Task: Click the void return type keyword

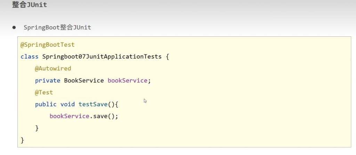Action: pos(67,104)
